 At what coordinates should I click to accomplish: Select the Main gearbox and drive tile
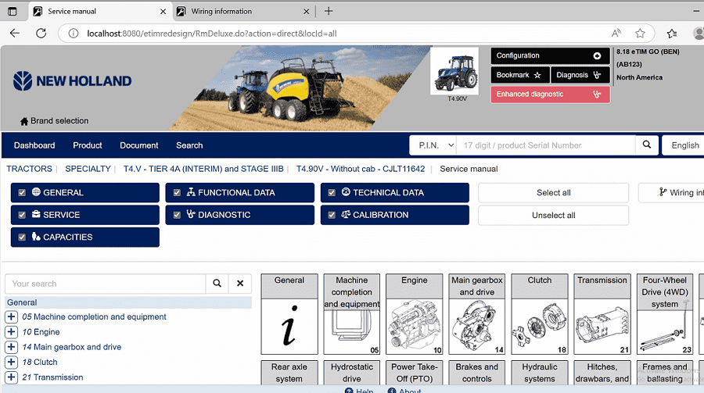pyautogui.click(x=477, y=314)
